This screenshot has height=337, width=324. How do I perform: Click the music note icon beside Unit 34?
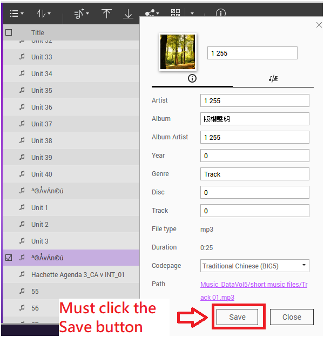click(22, 73)
